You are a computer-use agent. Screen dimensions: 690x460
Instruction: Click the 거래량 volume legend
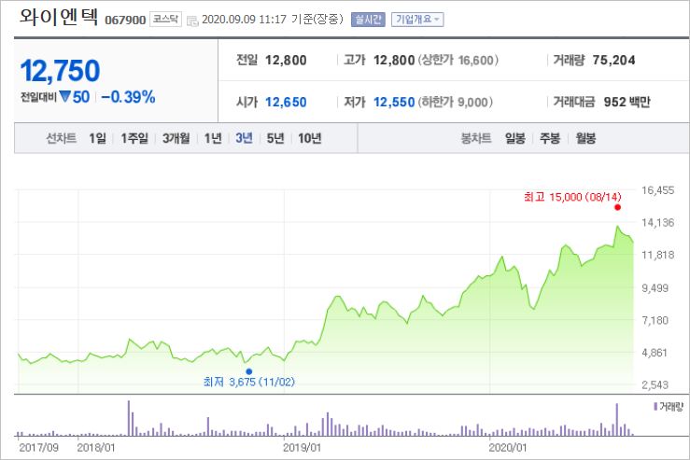pos(669,407)
